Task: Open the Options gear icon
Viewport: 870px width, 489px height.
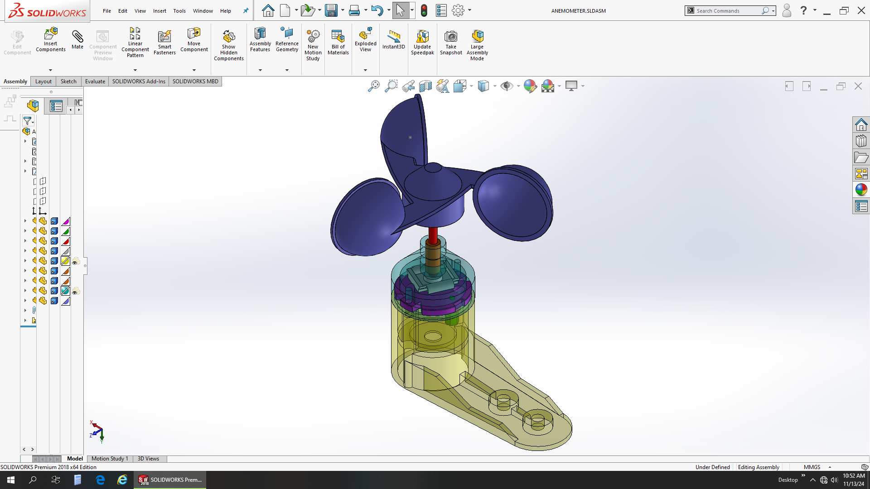Action: click(458, 10)
